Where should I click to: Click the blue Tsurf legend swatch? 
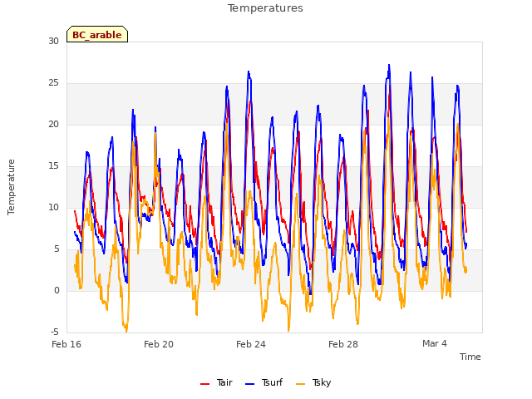249,384
